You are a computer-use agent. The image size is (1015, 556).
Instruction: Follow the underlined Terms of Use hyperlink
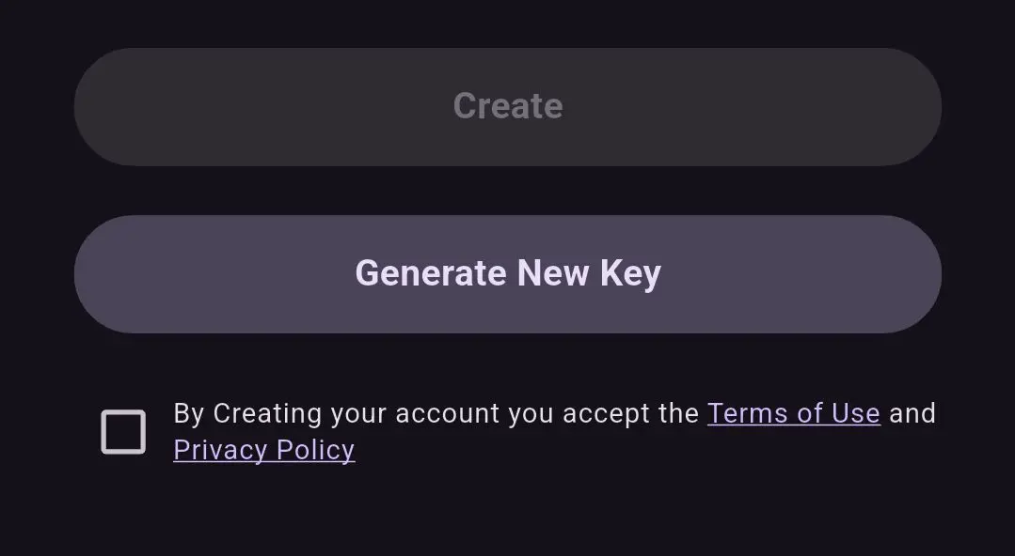pos(793,413)
